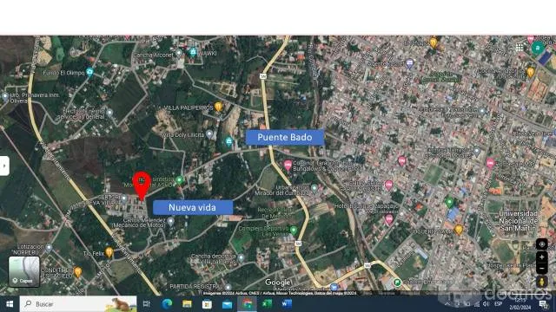Click the lodging pin left of Puente Bado

229,142
